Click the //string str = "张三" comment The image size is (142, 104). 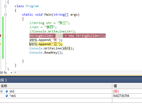point(50,23)
